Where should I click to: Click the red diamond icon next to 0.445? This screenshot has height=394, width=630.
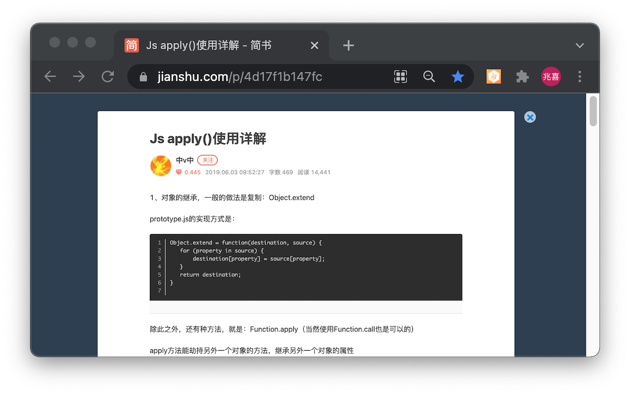(x=179, y=172)
